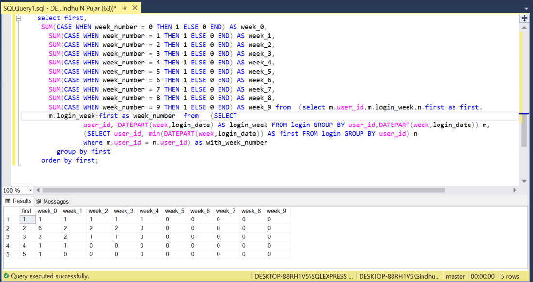Click the editor horizontal scrollbar right arrow

pyautogui.click(x=515, y=190)
